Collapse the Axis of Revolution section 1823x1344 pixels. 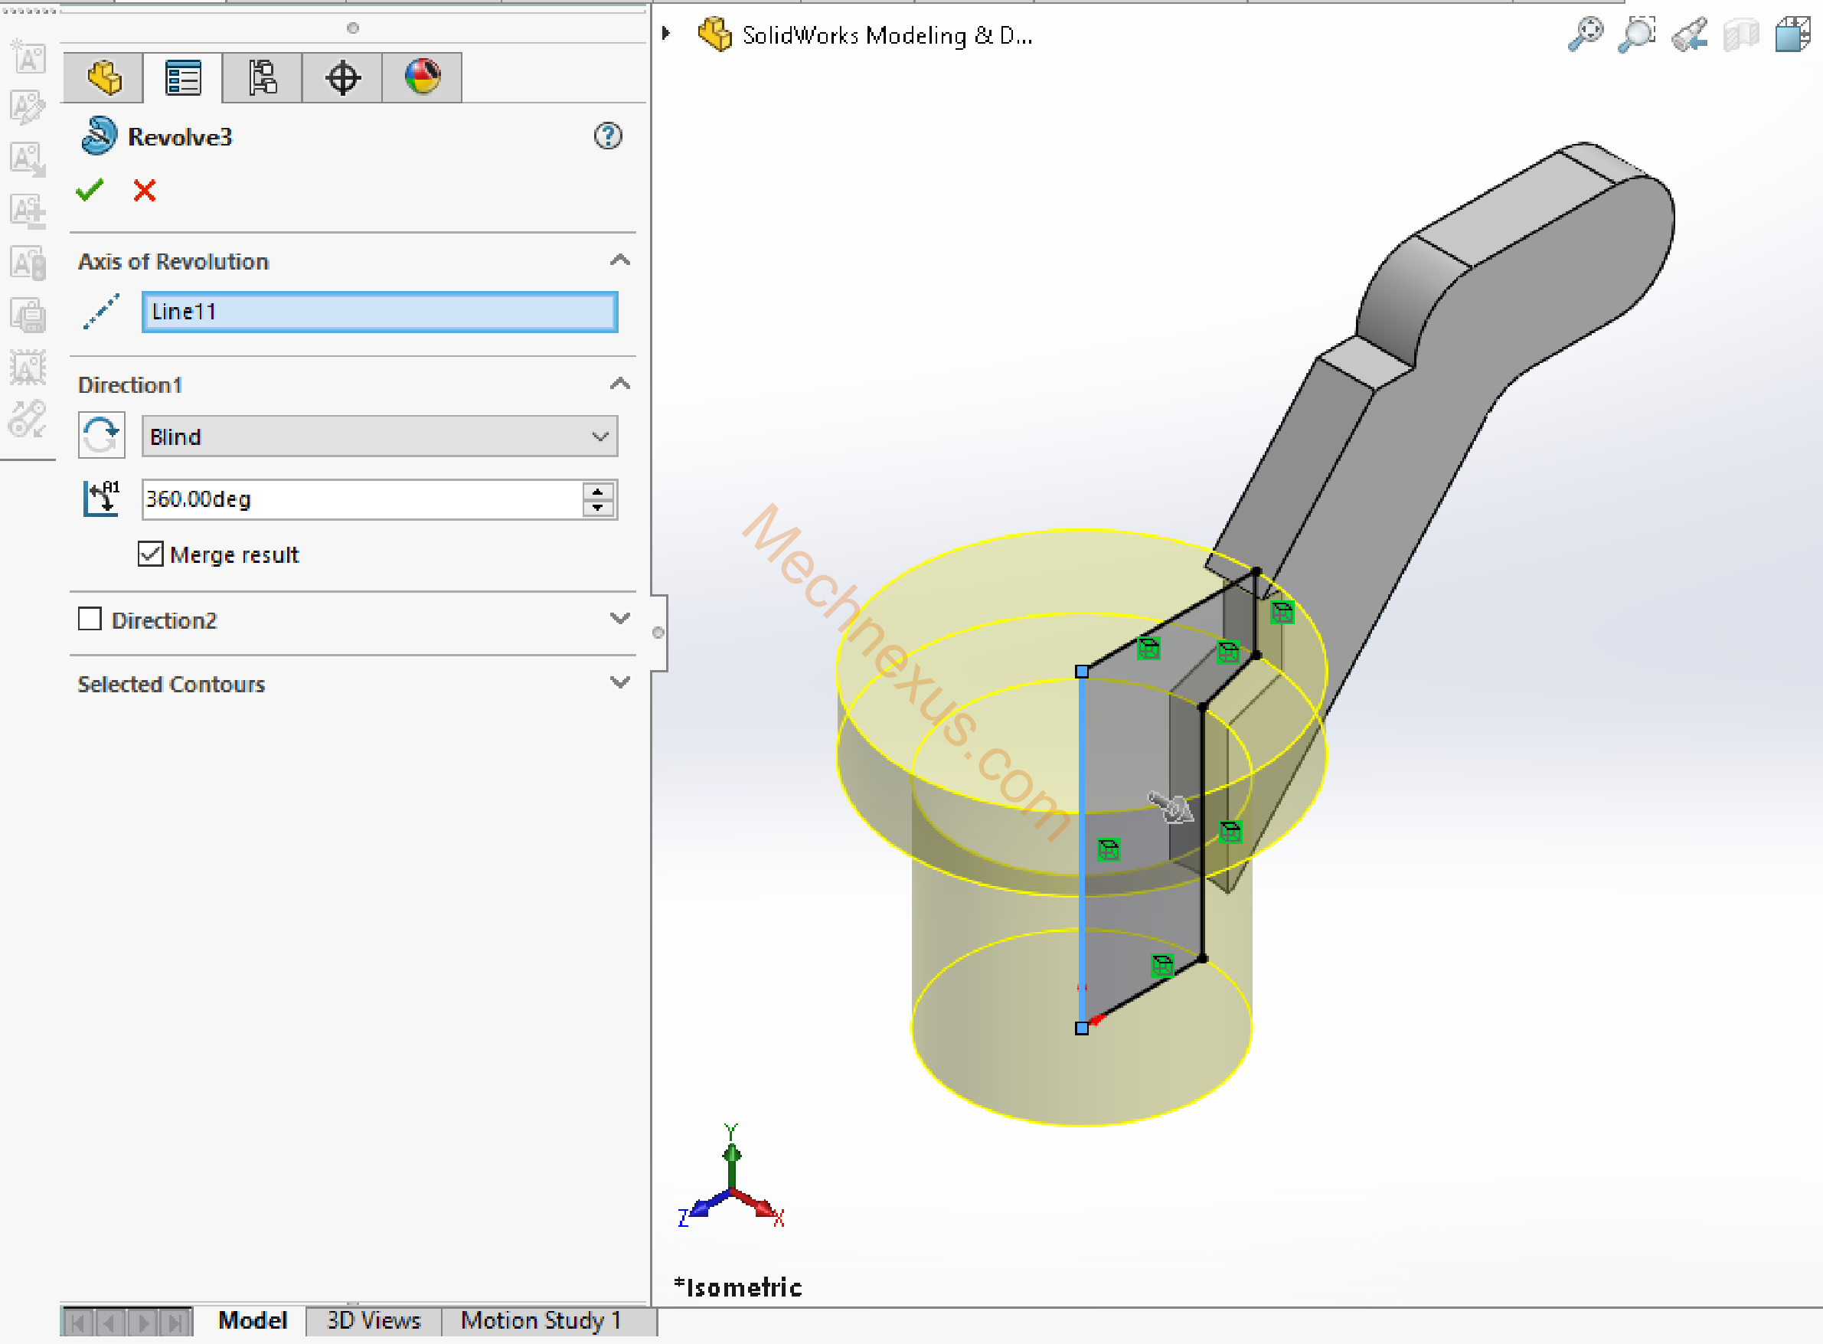point(620,260)
